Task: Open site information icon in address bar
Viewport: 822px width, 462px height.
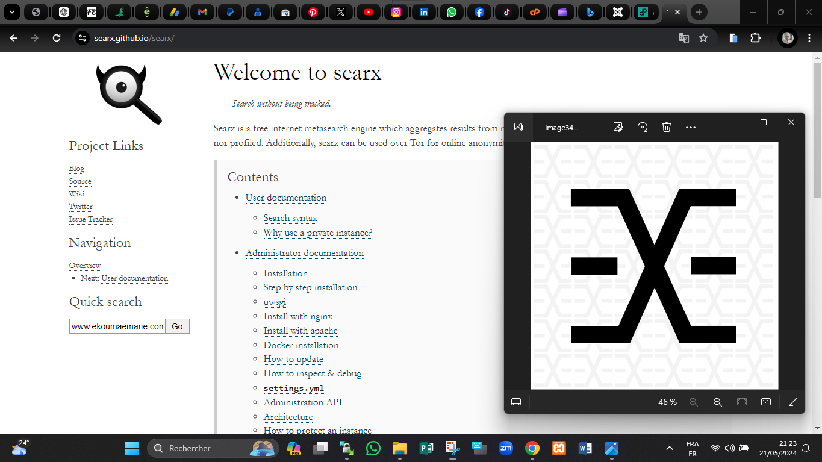Action: (83, 38)
